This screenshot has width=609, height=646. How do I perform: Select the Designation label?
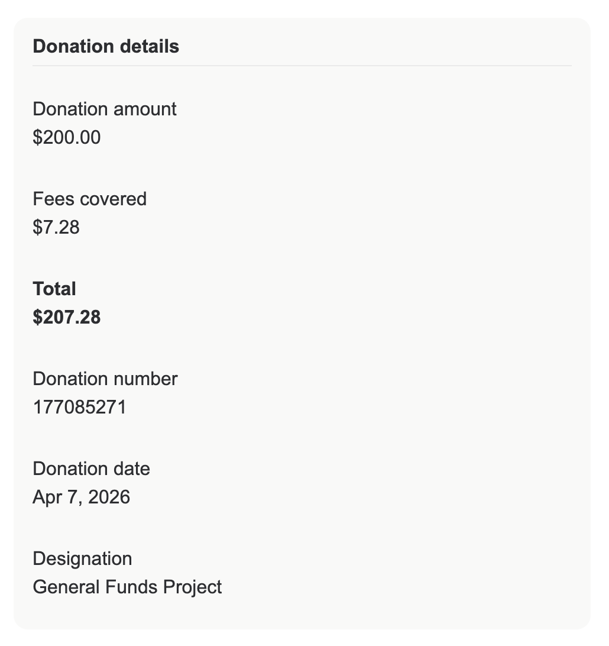82,558
